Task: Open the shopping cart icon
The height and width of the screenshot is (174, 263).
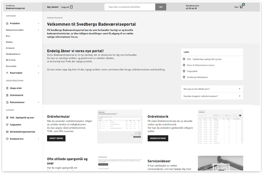Action: click(x=241, y=7)
